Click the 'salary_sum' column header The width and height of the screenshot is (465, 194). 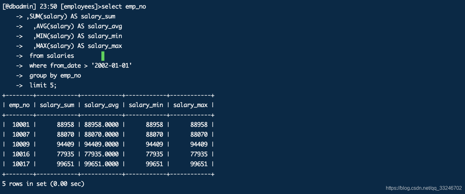click(x=57, y=105)
